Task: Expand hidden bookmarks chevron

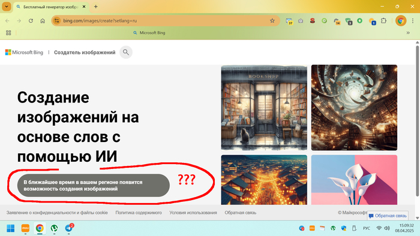Action: coord(408,32)
